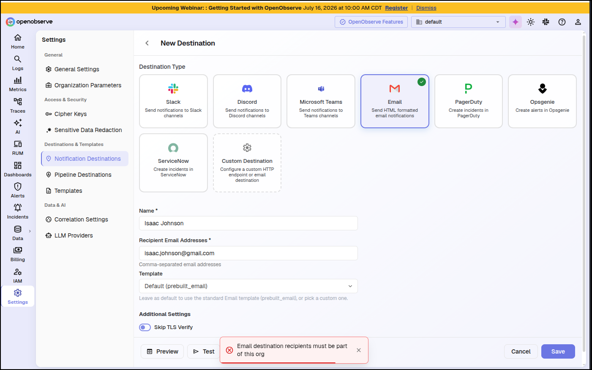This screenshot has width=592, height=370.
Task: Toggle the Skip TLS Verify switch
Action: (145, 327)
